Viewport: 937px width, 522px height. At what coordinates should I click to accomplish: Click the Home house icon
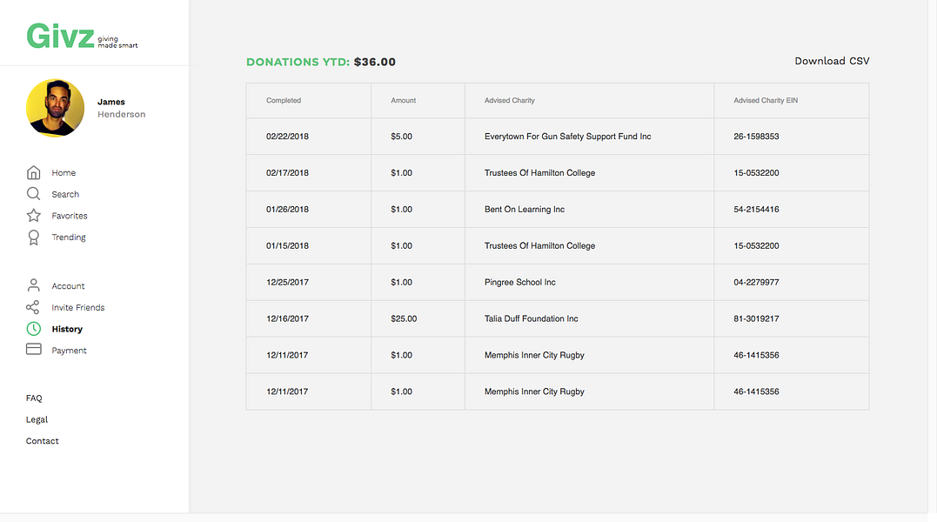point(33,172)
